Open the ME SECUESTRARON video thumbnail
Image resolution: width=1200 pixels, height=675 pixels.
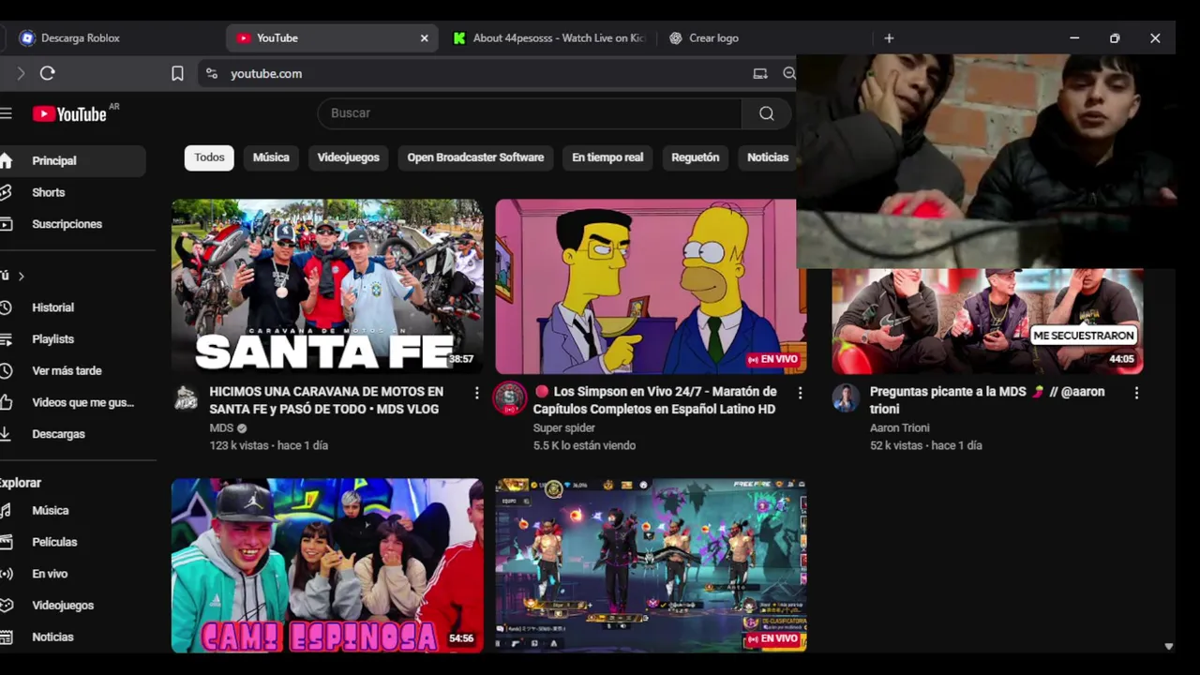(987, 322)
